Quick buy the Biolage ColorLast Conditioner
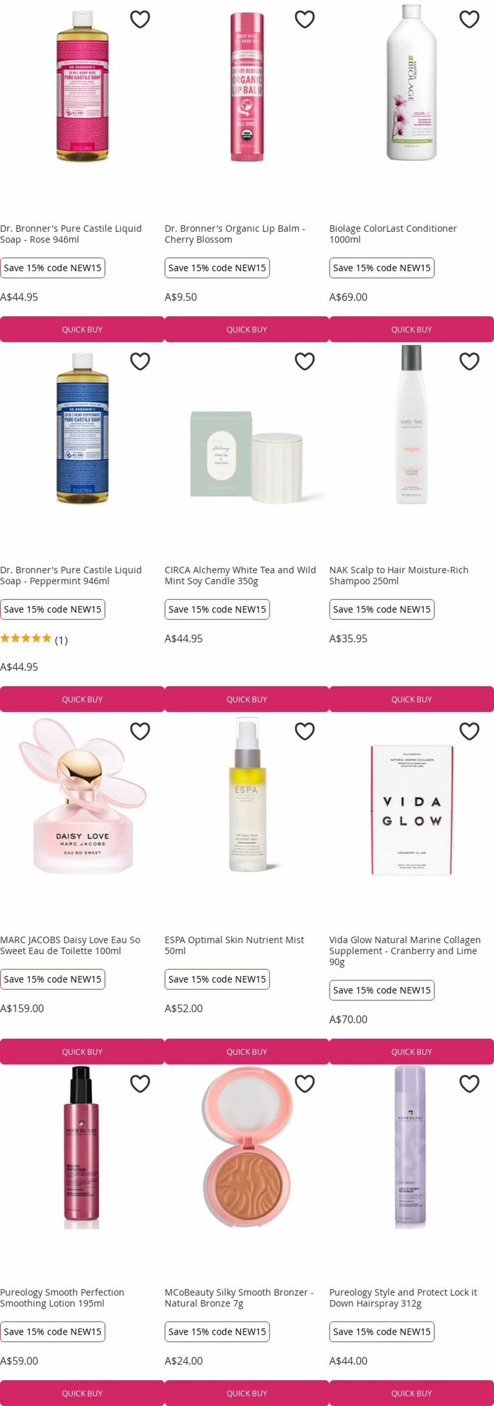 click(x=412, y=329)
